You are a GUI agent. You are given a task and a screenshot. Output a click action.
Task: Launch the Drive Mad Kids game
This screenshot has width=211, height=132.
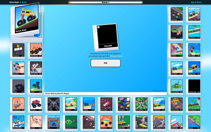click(x=193, y=105)
